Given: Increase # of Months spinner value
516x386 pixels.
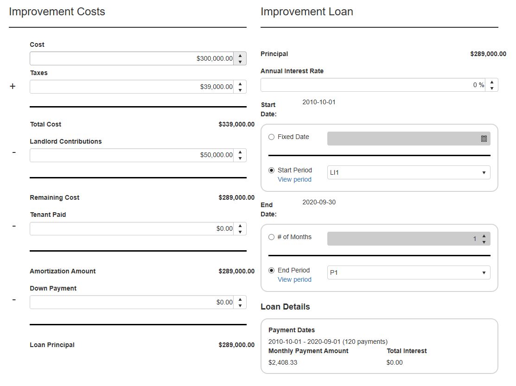Looking at the screenshot, I should 484,236.
